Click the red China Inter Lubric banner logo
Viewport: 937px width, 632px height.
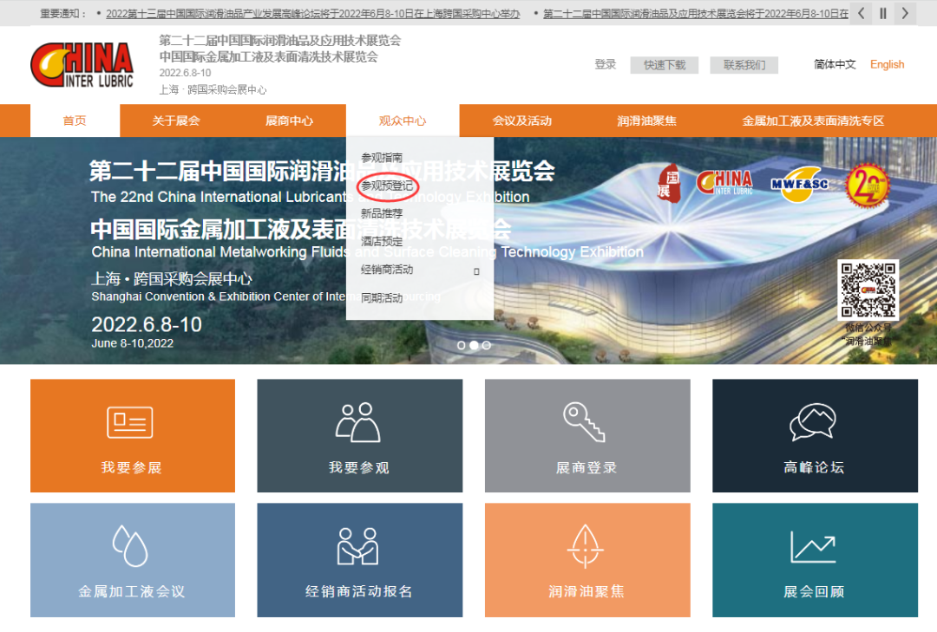click(x=724, y=182)
